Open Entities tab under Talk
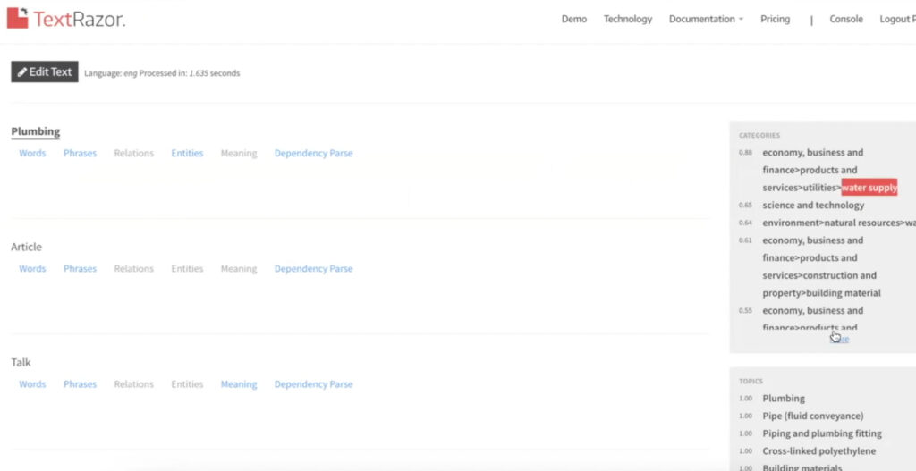 click(x=187, y=384)
